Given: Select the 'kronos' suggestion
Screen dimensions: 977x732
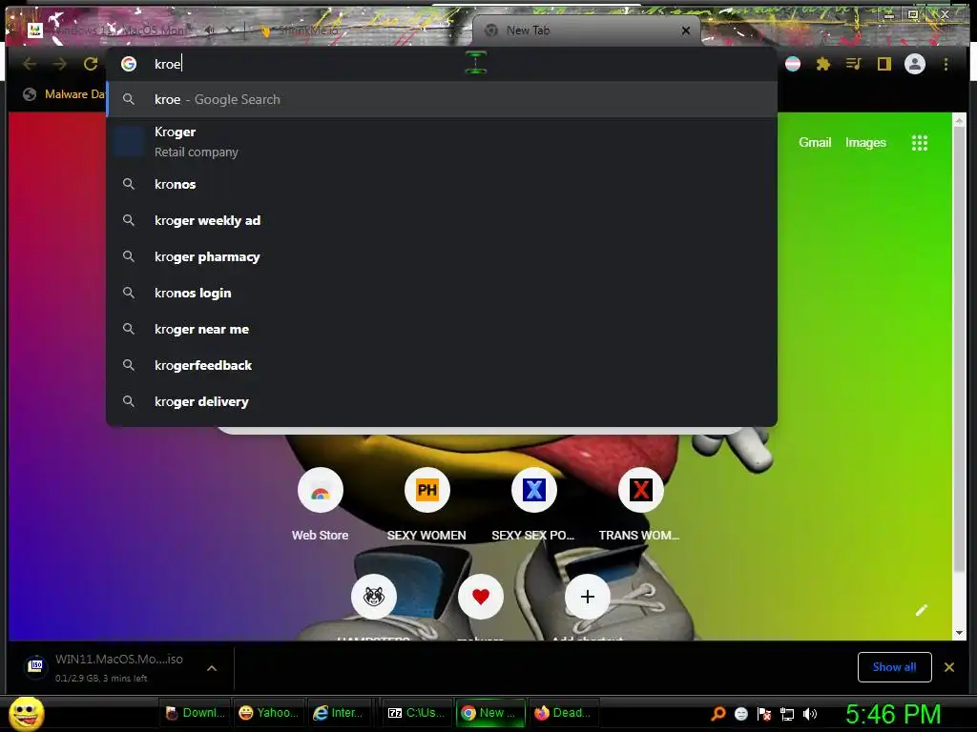Looking at the screenshot, I should (442, 184).
